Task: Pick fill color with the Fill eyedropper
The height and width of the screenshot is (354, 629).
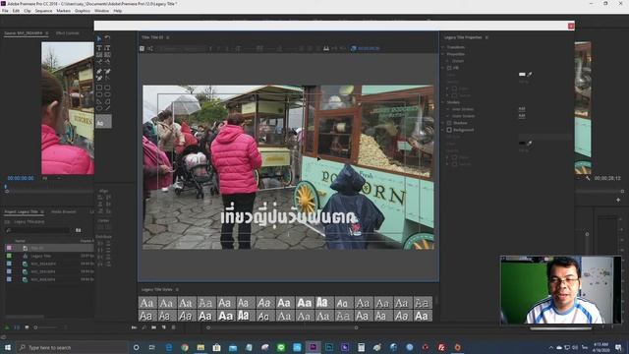Action: click(x=530, y=75)
